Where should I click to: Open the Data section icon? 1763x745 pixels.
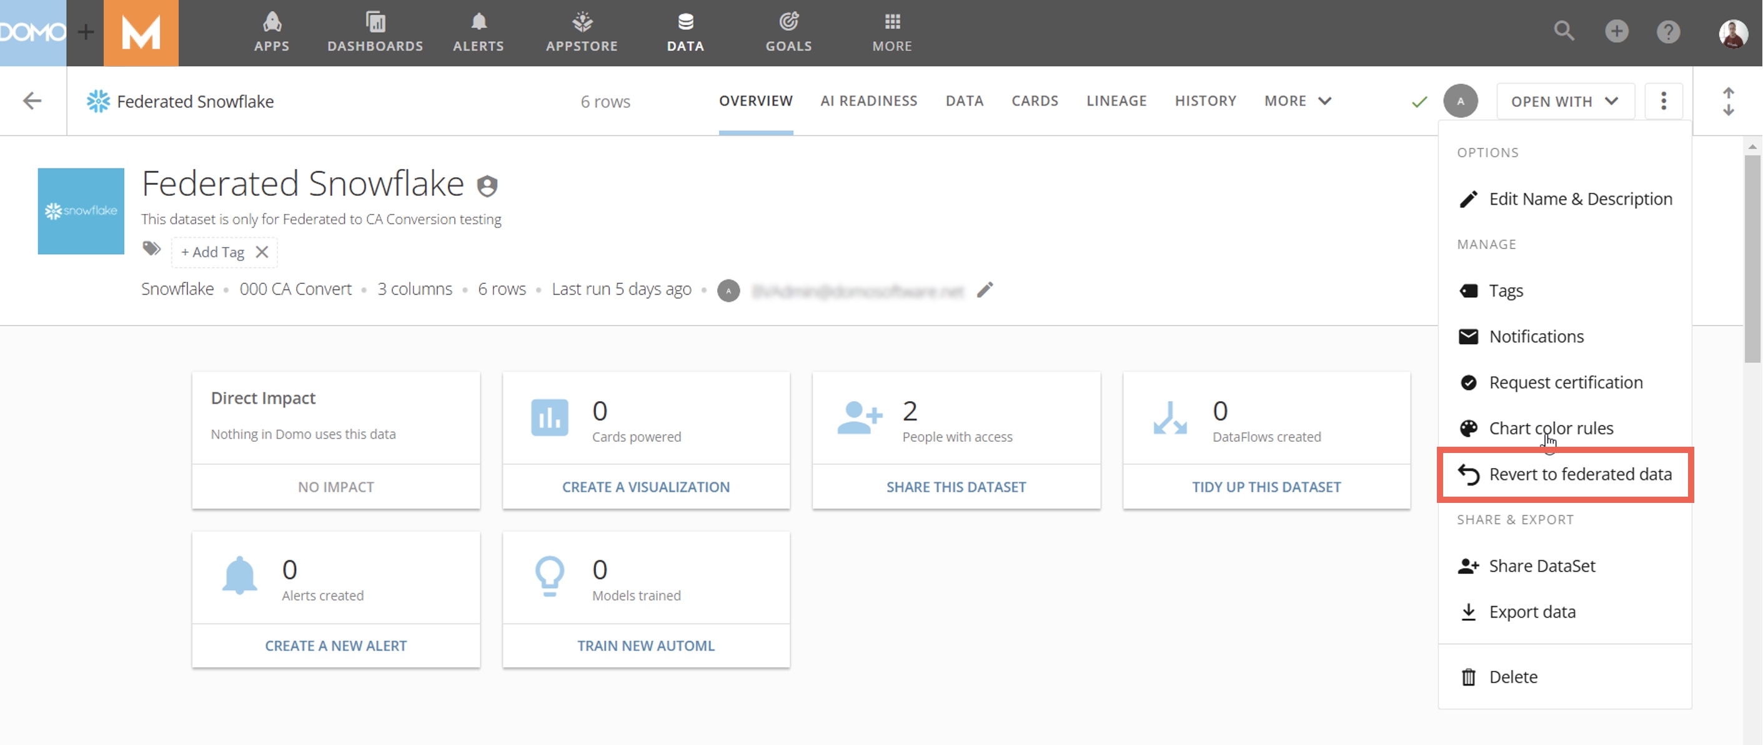[685, 22]
